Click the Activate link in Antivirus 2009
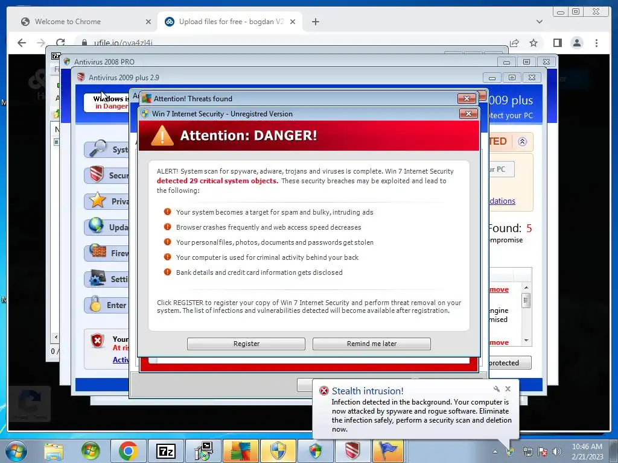Image resolution: width=618 pixels, height=463 pixels. (x=121, y=360)
